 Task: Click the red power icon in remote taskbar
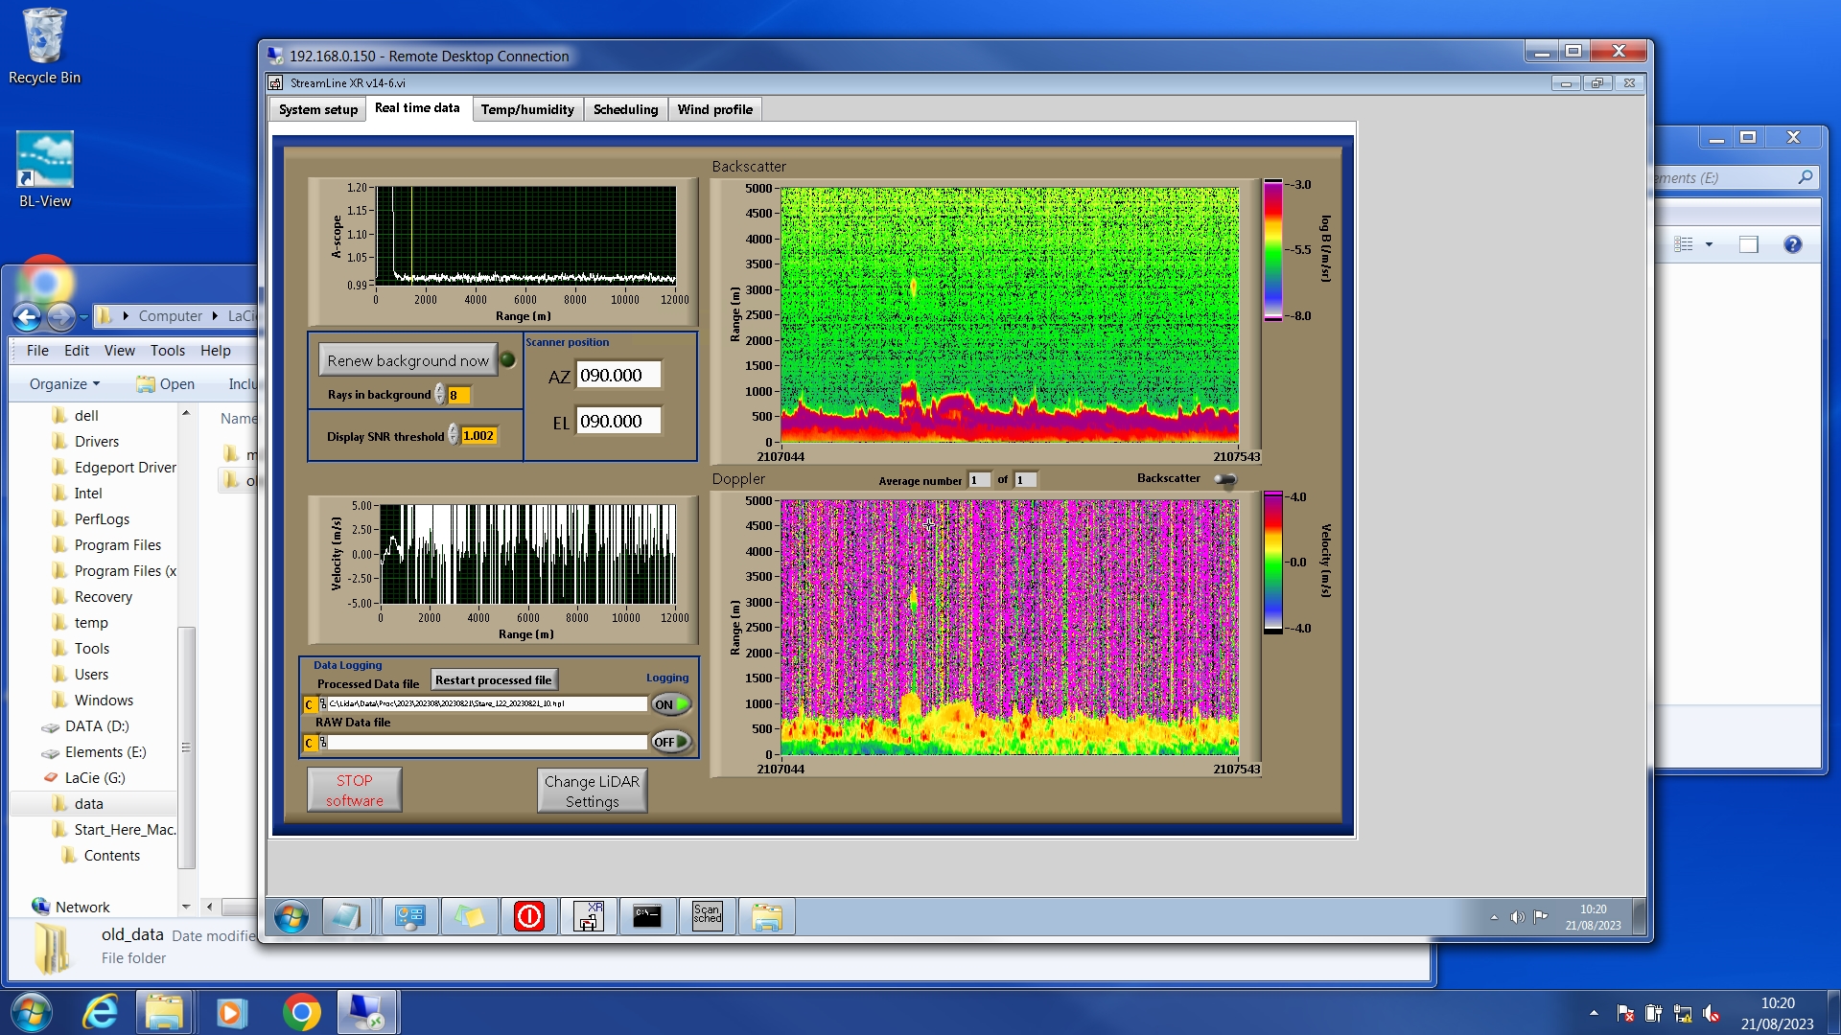point(528,917)
